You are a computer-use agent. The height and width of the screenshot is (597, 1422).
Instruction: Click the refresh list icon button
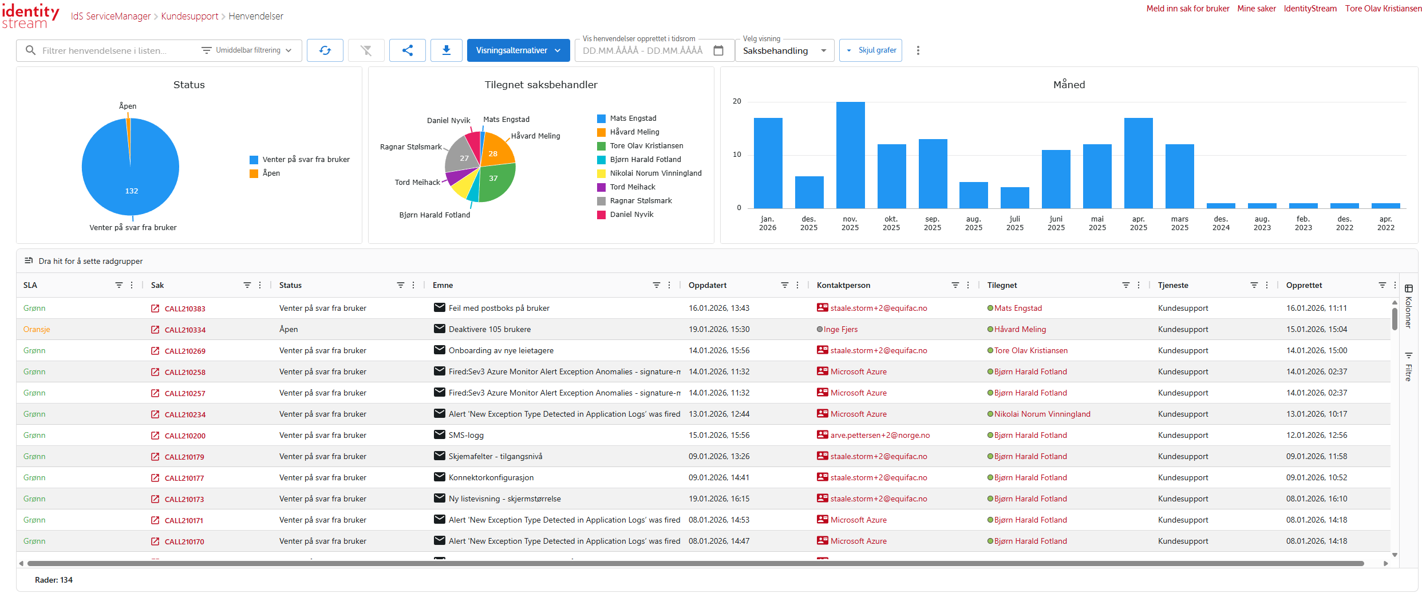(x=325, y=50)
